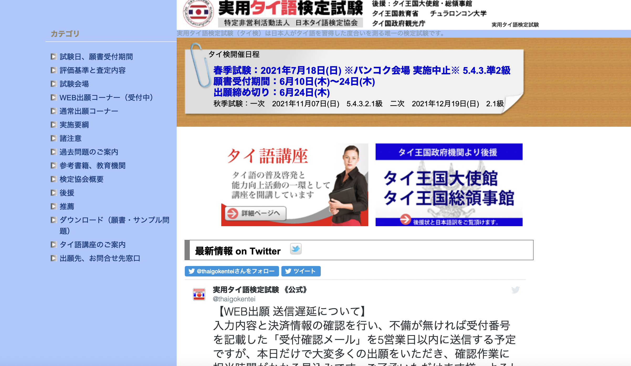Click the arrow icon beside 試験日、願書受付期間

(54, 57)
